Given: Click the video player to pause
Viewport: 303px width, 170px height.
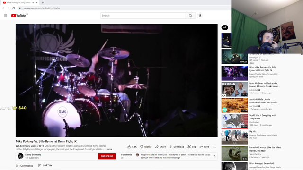Looking at the screenshot, I should [x=116, y=80].
